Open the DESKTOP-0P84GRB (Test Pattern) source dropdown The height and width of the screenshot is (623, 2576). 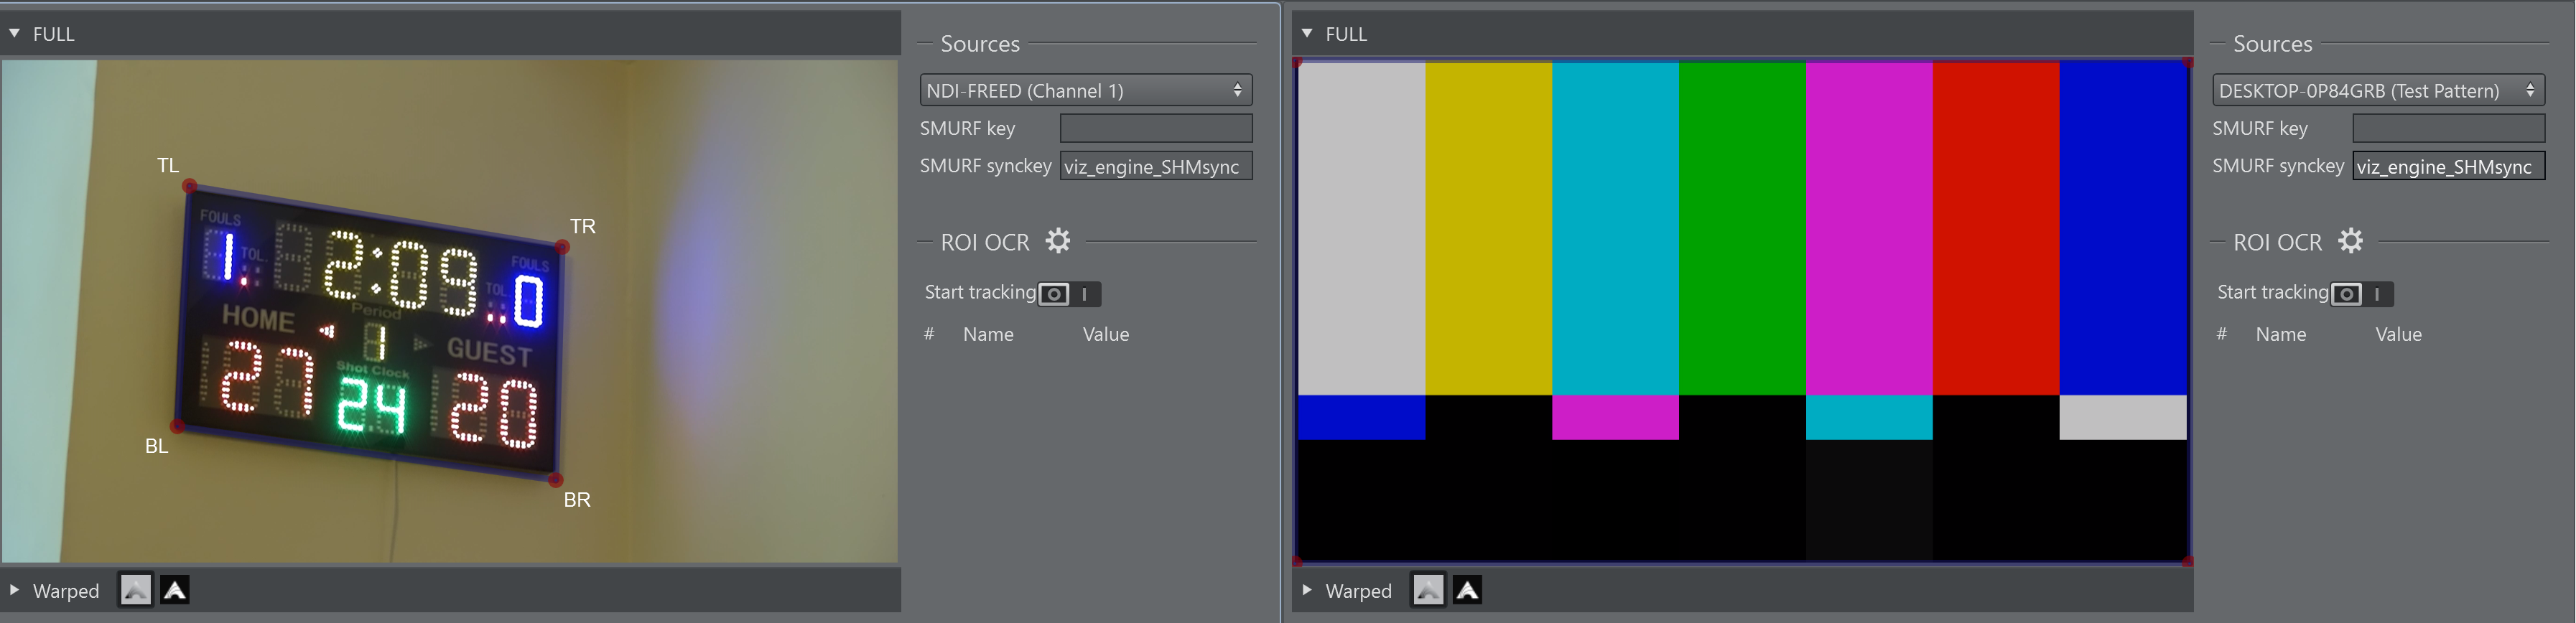coord(2377,90)
